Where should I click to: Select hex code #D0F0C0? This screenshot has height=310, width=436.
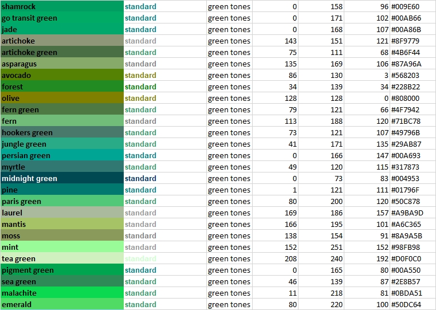[406, 259]
